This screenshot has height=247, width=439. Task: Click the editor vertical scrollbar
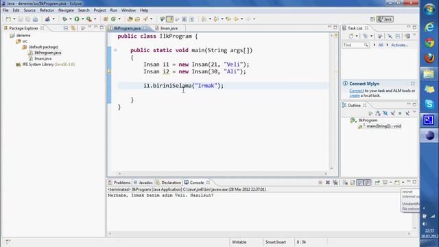pos(331,102)
